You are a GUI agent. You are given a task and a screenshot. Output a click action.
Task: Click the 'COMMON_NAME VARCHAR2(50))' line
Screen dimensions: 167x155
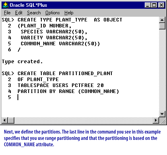[x=60, y=44]
